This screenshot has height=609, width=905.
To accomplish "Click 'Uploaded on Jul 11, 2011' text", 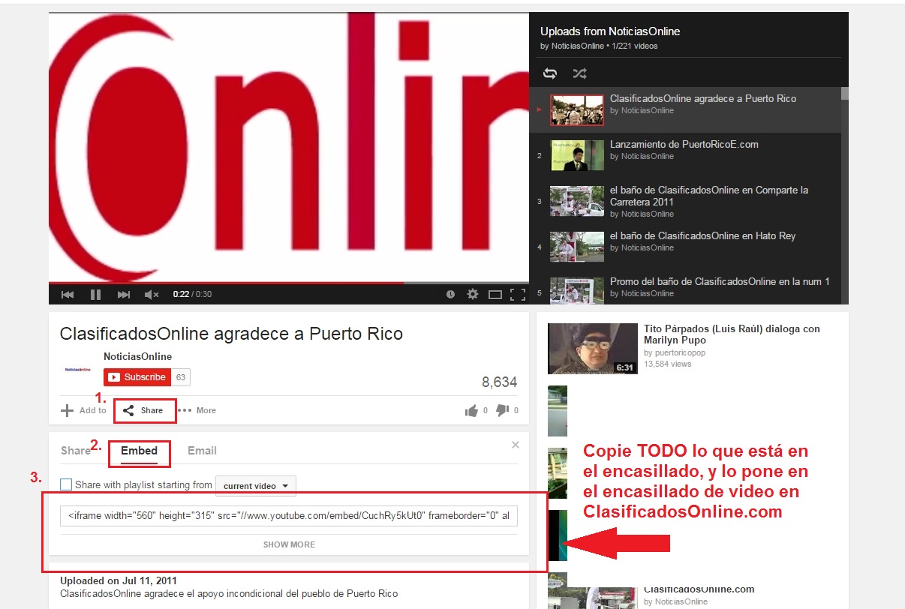I will (119, 580).
